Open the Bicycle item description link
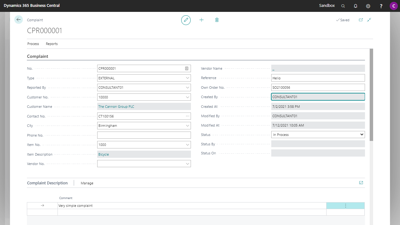Image resolution: width=400 pixels, height=225 pixels. 103,154
